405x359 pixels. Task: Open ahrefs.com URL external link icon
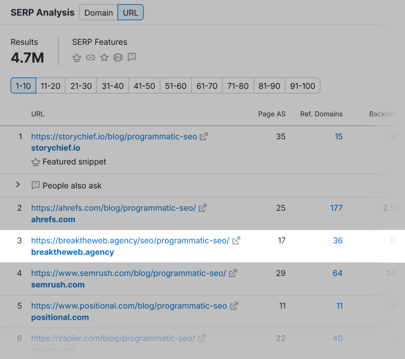(202, 208)
